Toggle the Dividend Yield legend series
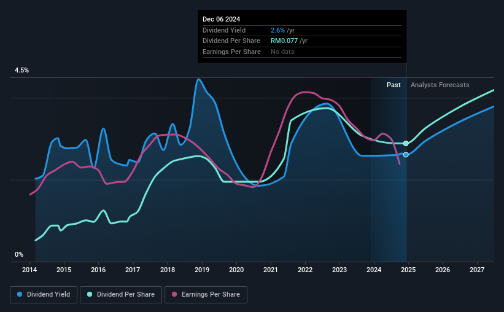Viewport: 504px width, 312px height. coord(44,295)
